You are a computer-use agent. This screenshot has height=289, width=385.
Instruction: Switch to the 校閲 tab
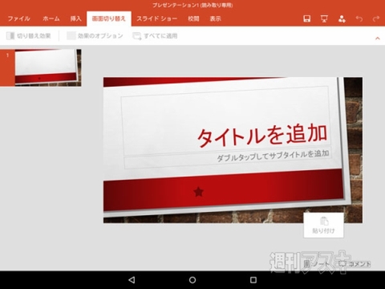click(193, 18)
